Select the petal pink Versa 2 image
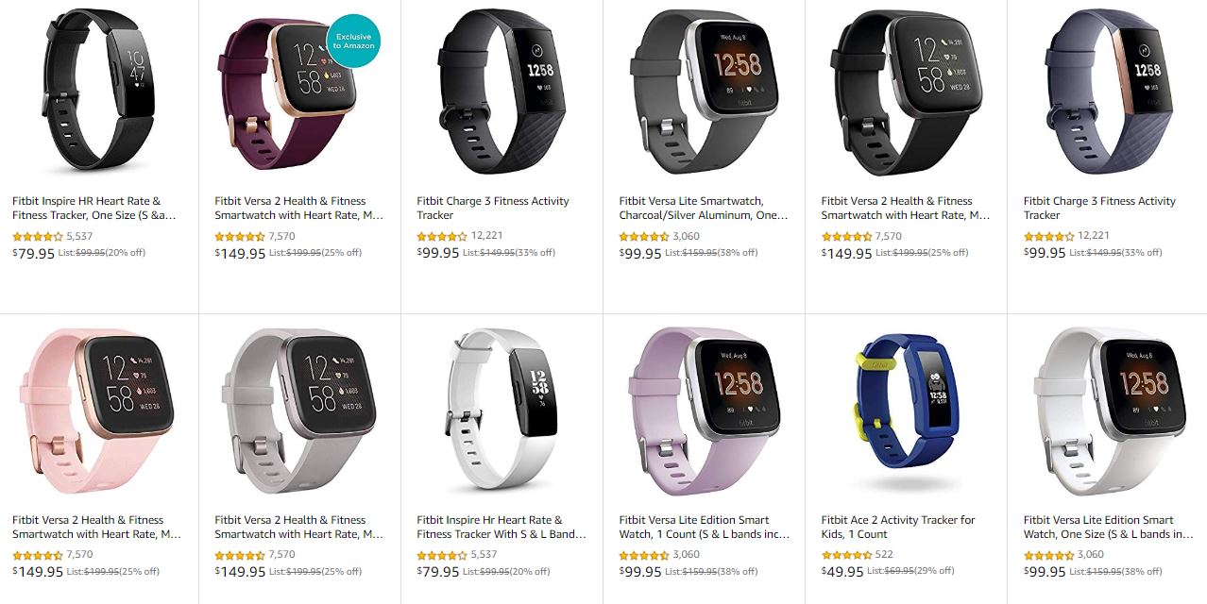1207x604 pixels. tap(99, 411)
